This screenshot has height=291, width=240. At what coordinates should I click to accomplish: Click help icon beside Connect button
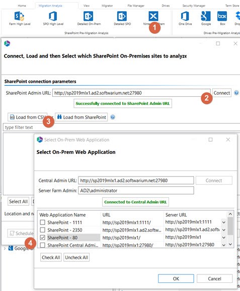[236, 93]
